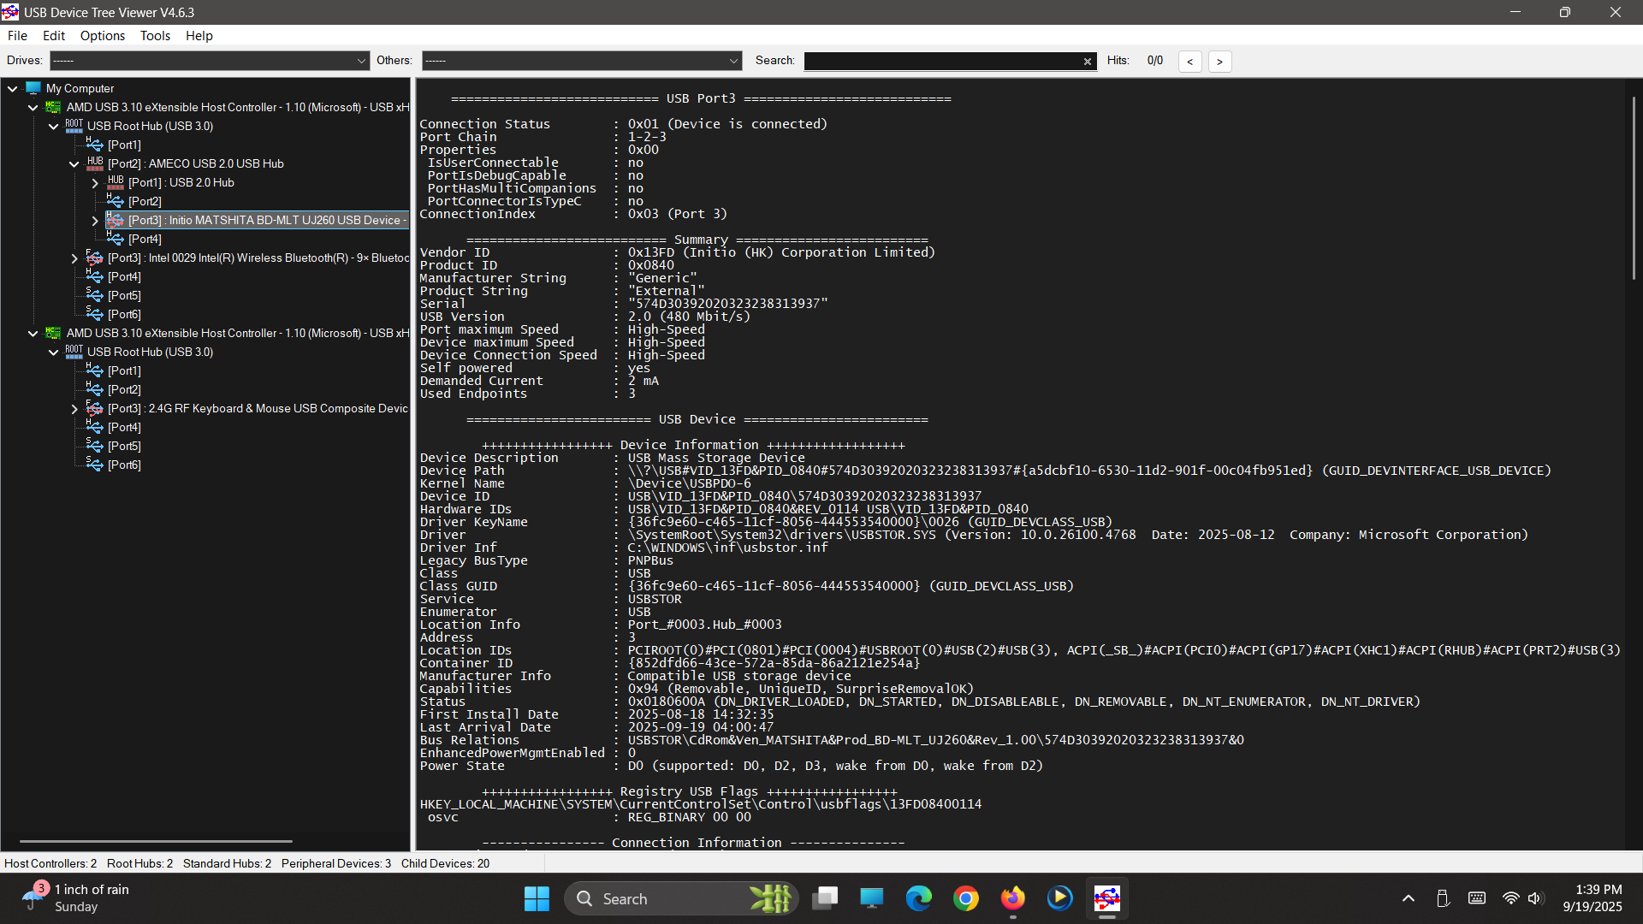Click the first USB Root Hub ROOT icon
This screenshot has width=1643, height=924.
(74, 126)
